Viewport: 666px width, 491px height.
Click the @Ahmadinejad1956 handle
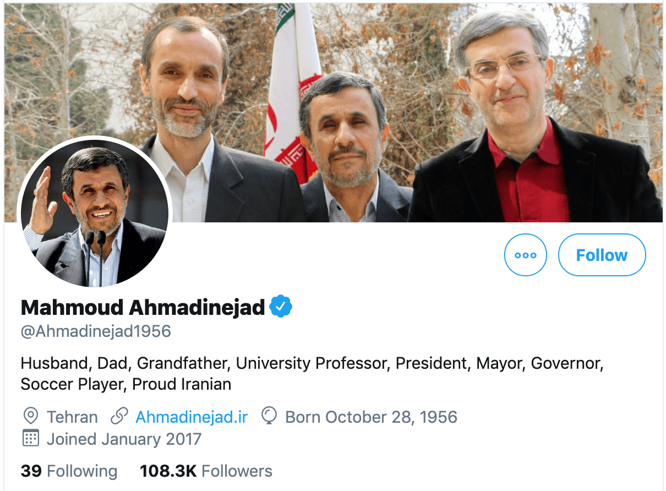[96, 331]
